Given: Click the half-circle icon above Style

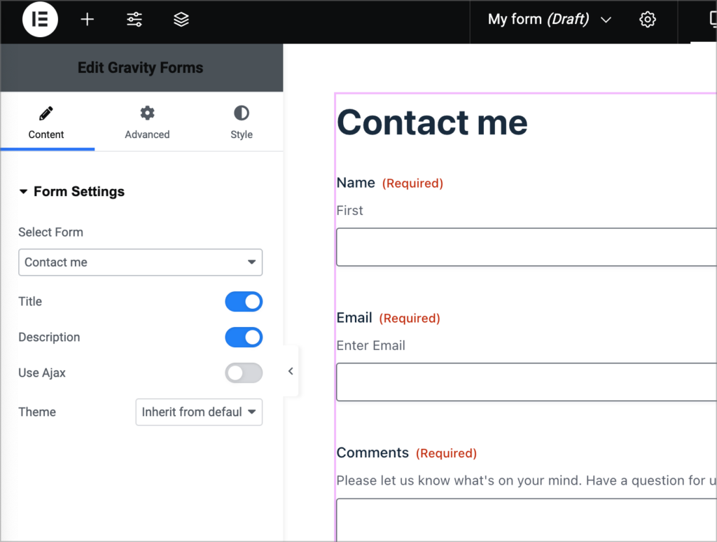Looking at the screenshot, I should pyautogui.click(x=241, y=113).
